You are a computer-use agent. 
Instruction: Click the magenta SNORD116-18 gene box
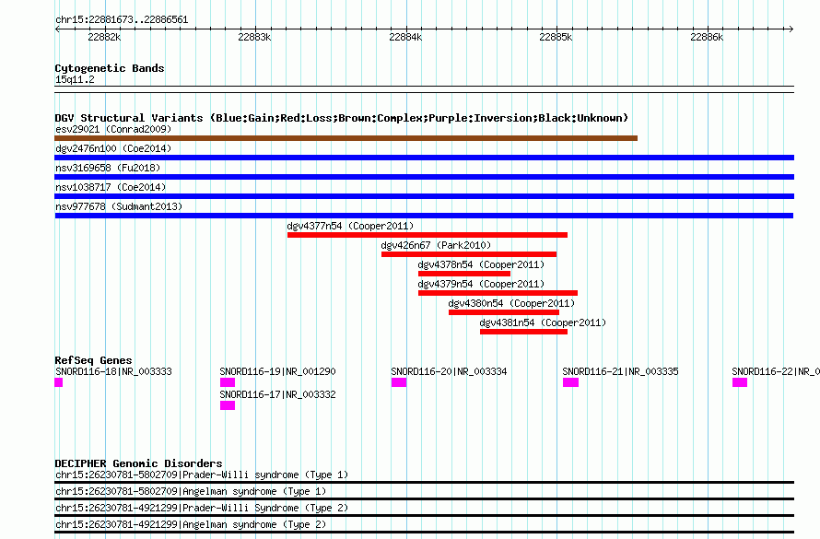pos(59,382)
